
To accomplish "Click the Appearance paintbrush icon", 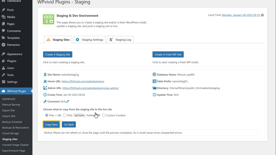I will coord(4,54).
